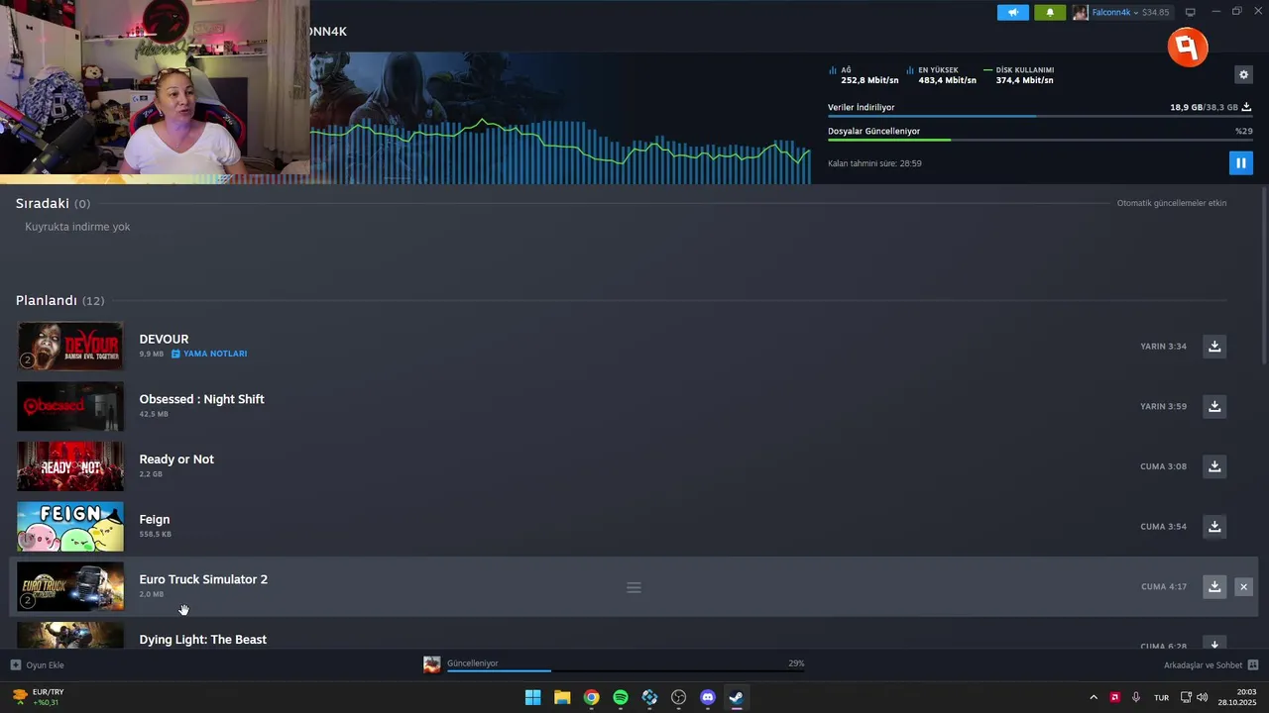Click the floating orange recorder icon
1269x713 pixels.
coord(1188,47)
